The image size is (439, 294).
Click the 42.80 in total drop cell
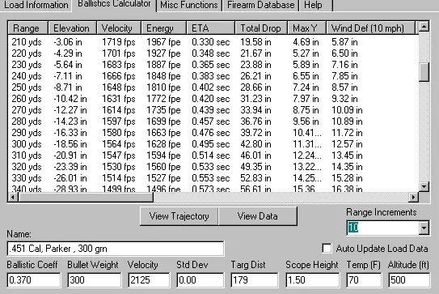pos(256,144)
